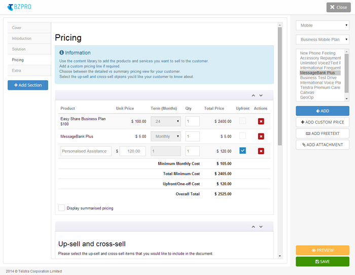Open the Introduction section tab
The image size is (355, 275).
pyautogui.click(x=29, y=39)
